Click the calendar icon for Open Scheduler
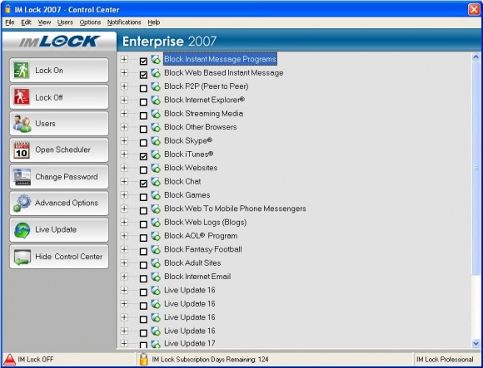The width and height of the screenshot is (483, 368). click(22, 150)
